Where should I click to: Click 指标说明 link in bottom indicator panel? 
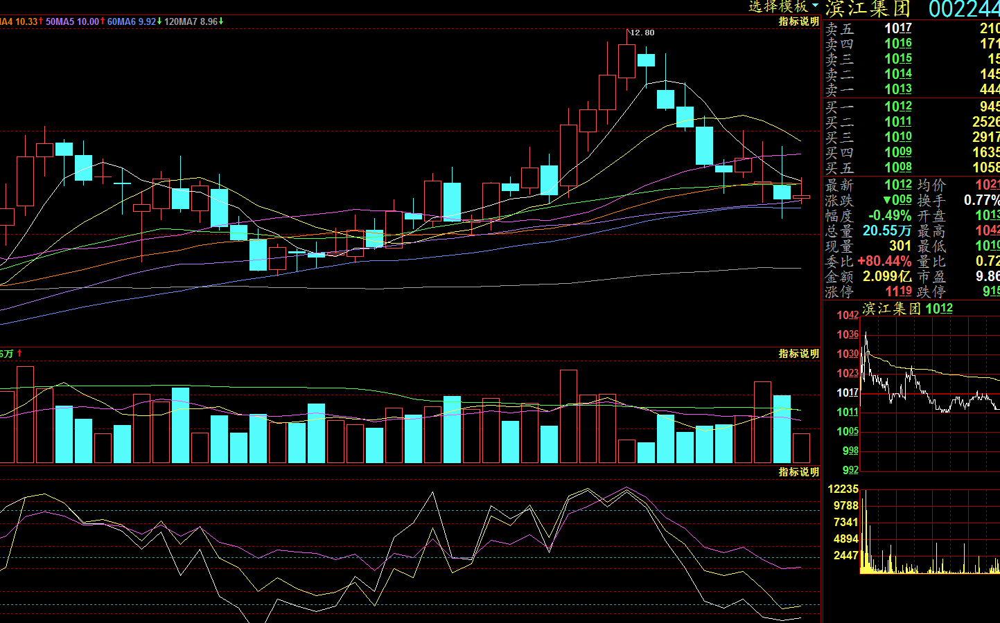tap(798, 471)
